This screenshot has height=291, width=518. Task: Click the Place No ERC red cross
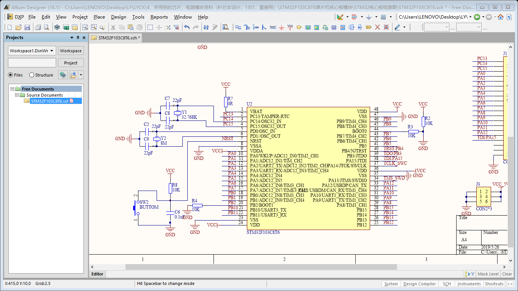[377, 27]
